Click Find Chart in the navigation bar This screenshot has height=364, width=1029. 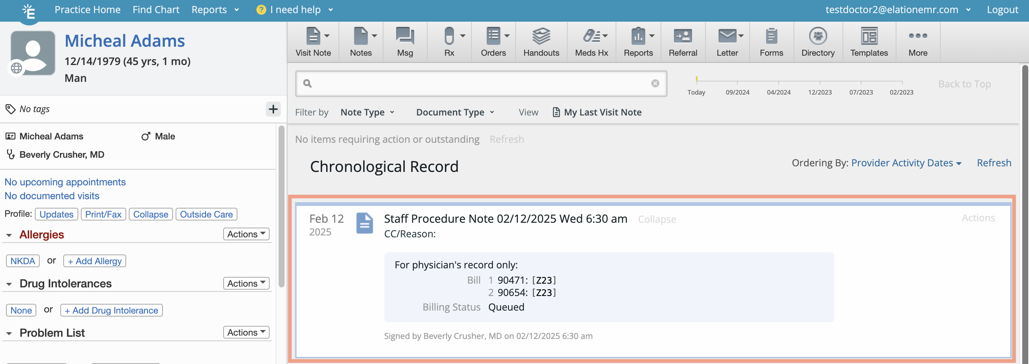[x=156, y=10]
